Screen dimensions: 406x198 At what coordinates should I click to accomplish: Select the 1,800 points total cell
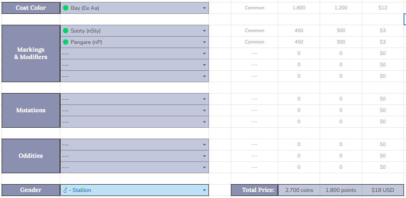pos(341,190)
